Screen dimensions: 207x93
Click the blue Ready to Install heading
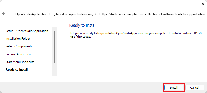[x=83, y=25]
